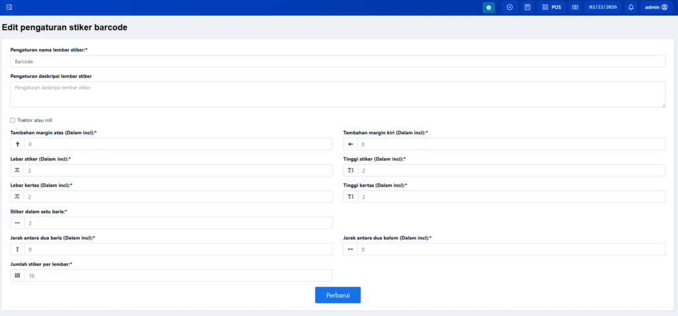The width and height of the screenshot is (678, 316).
Task: Click the Tambahan margin atas input
Action: point(178,144)
